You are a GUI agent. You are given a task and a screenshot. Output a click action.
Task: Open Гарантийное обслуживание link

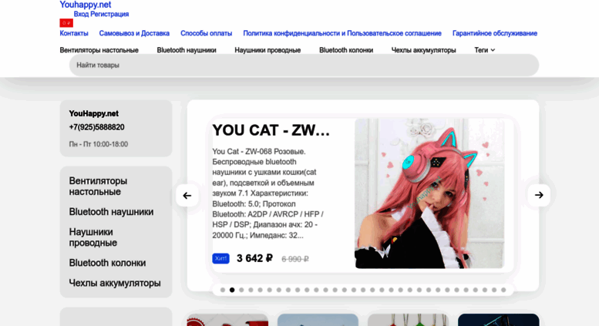pos(495,33)
